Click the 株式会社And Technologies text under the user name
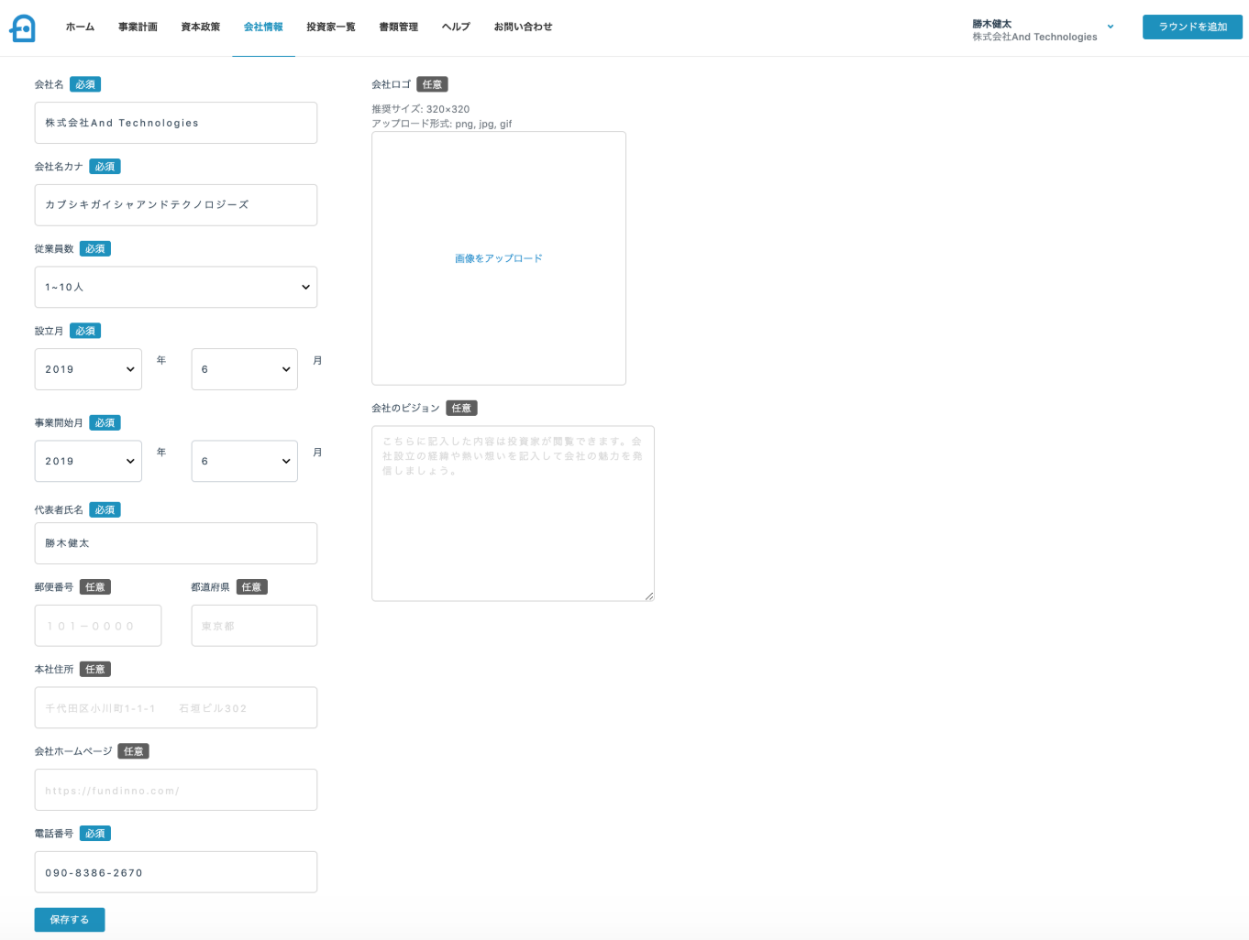1249x940 pixels. point(1034,38)
